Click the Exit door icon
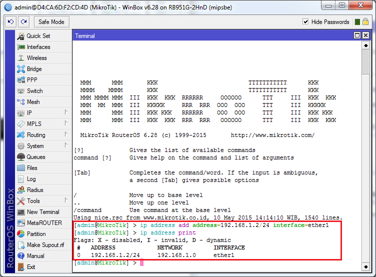376x277 pixels. point(21,267)
